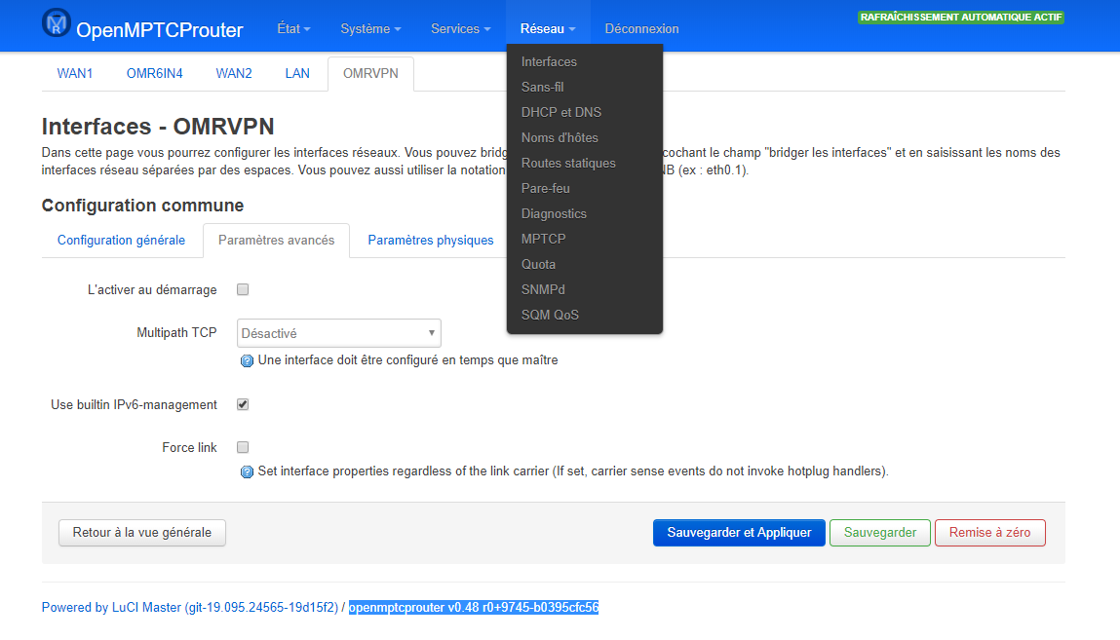Screen dimensions: 1120x640
Task: Click the highlighted openmptcprouter version link
Action: tap(474, 607)
